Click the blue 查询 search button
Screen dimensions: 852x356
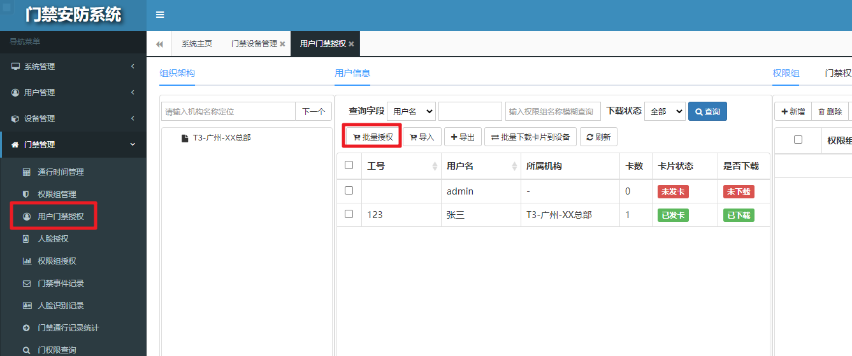[707, 111]
